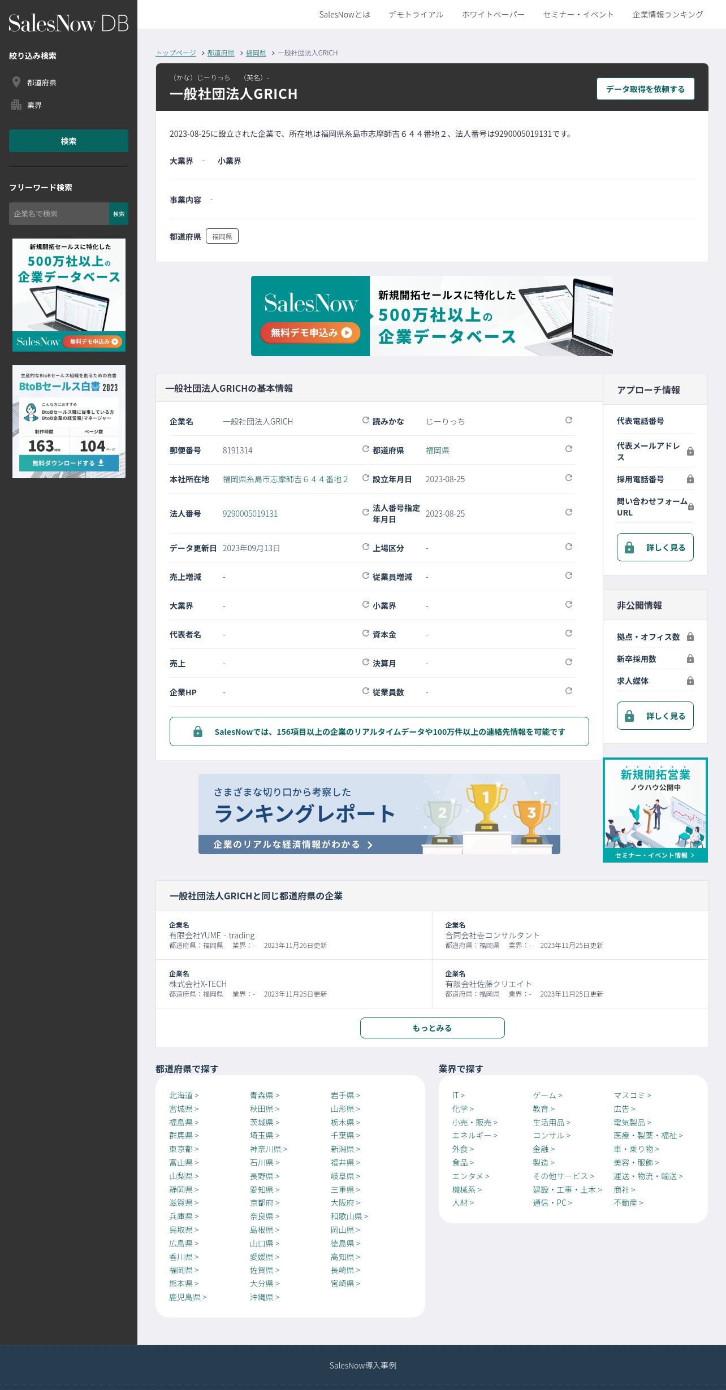Click 東京都 prefecture link
726x1390 pixels.
pyautogui.click(x=184, y=1149)
